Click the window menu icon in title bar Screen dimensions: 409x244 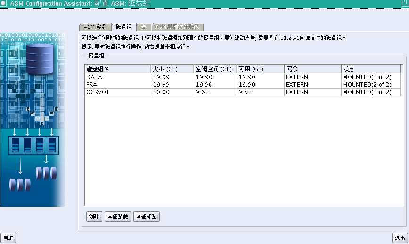tap(3, 3)
